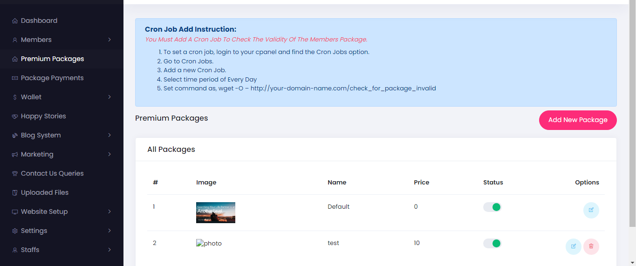The width and height of the screenshot is (636, 266).
Task: Click edit icon for test package
Action: tap(573, 246)
